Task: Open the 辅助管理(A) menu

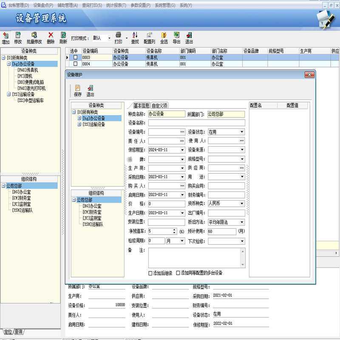Action: tap(68, 6)
